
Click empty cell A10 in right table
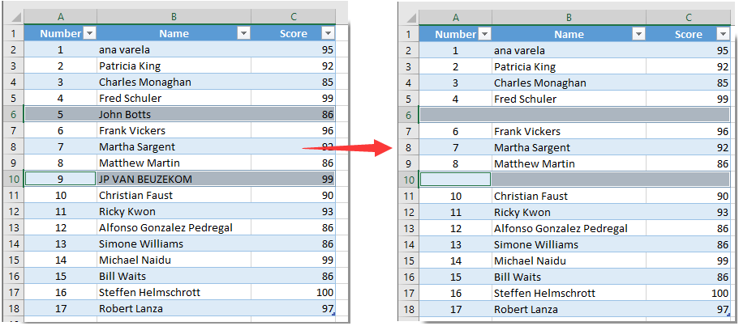pos(455,180)
